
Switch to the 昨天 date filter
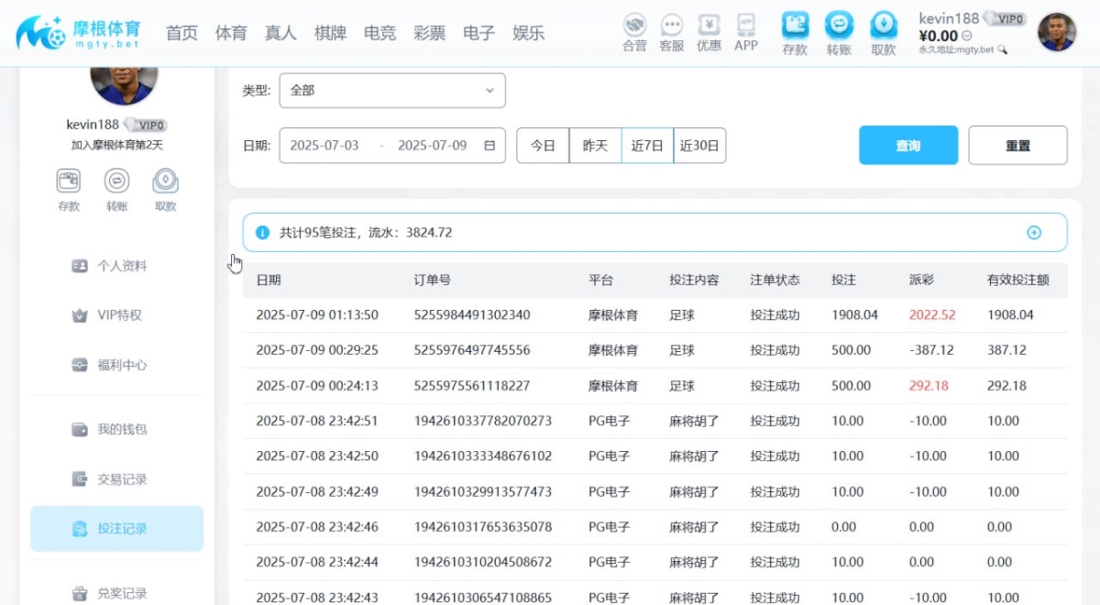[595, 145]
